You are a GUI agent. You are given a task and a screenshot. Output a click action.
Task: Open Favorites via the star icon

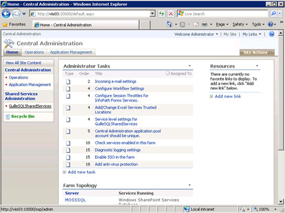(5, 24)
